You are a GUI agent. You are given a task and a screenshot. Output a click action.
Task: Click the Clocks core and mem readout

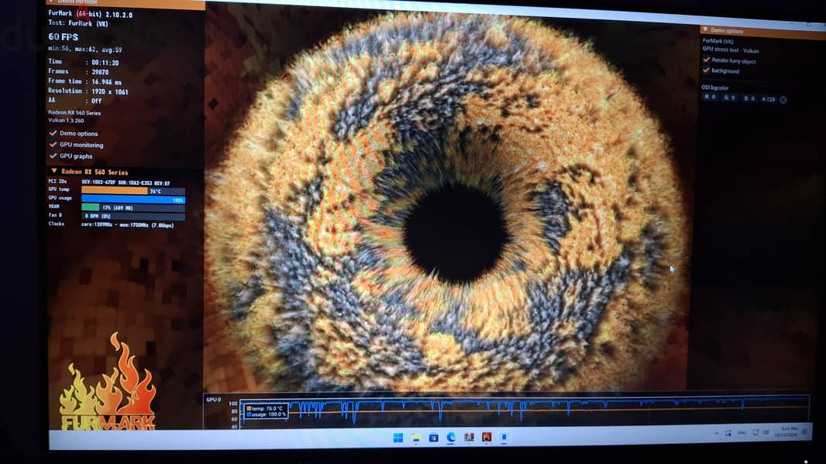[128, 225]
